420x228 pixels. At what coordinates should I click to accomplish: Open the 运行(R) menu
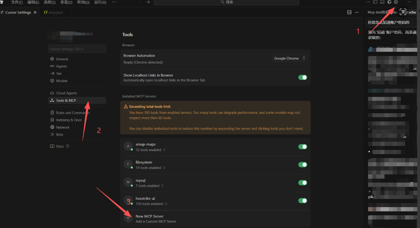tap(100, 2)
